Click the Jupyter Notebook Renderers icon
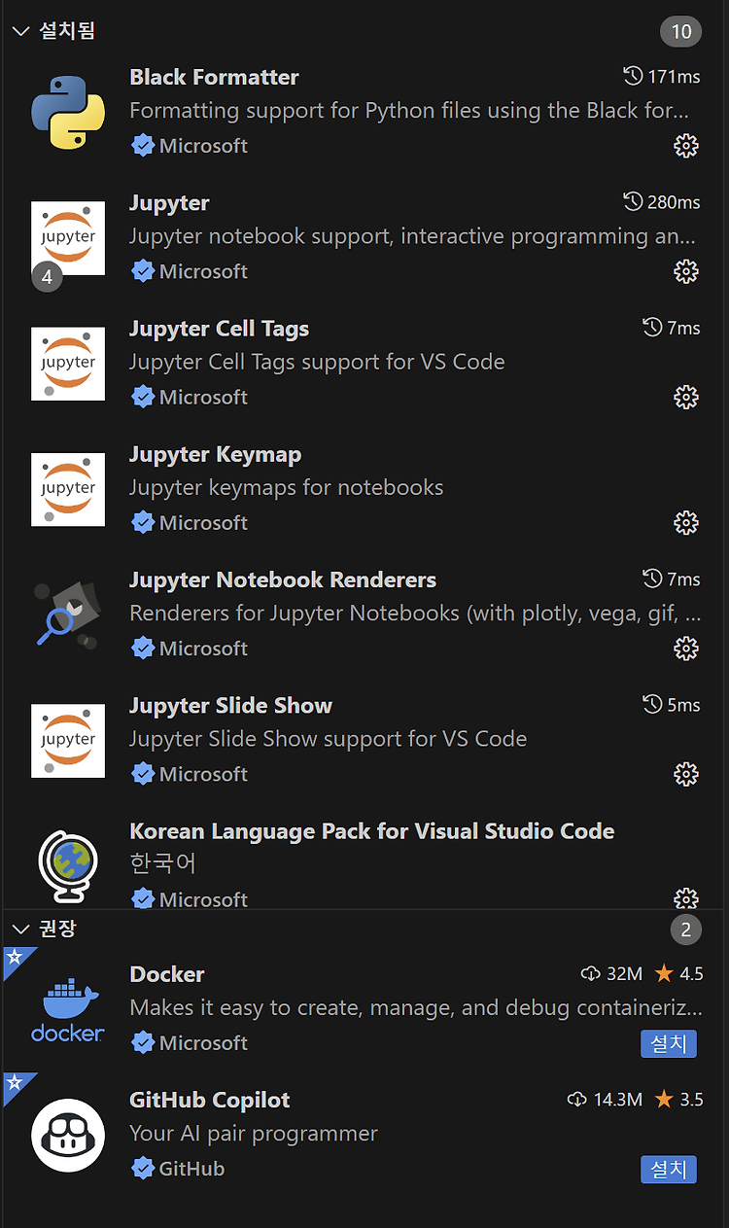Viewport: 729px width, 1228px height. [68, 614]
